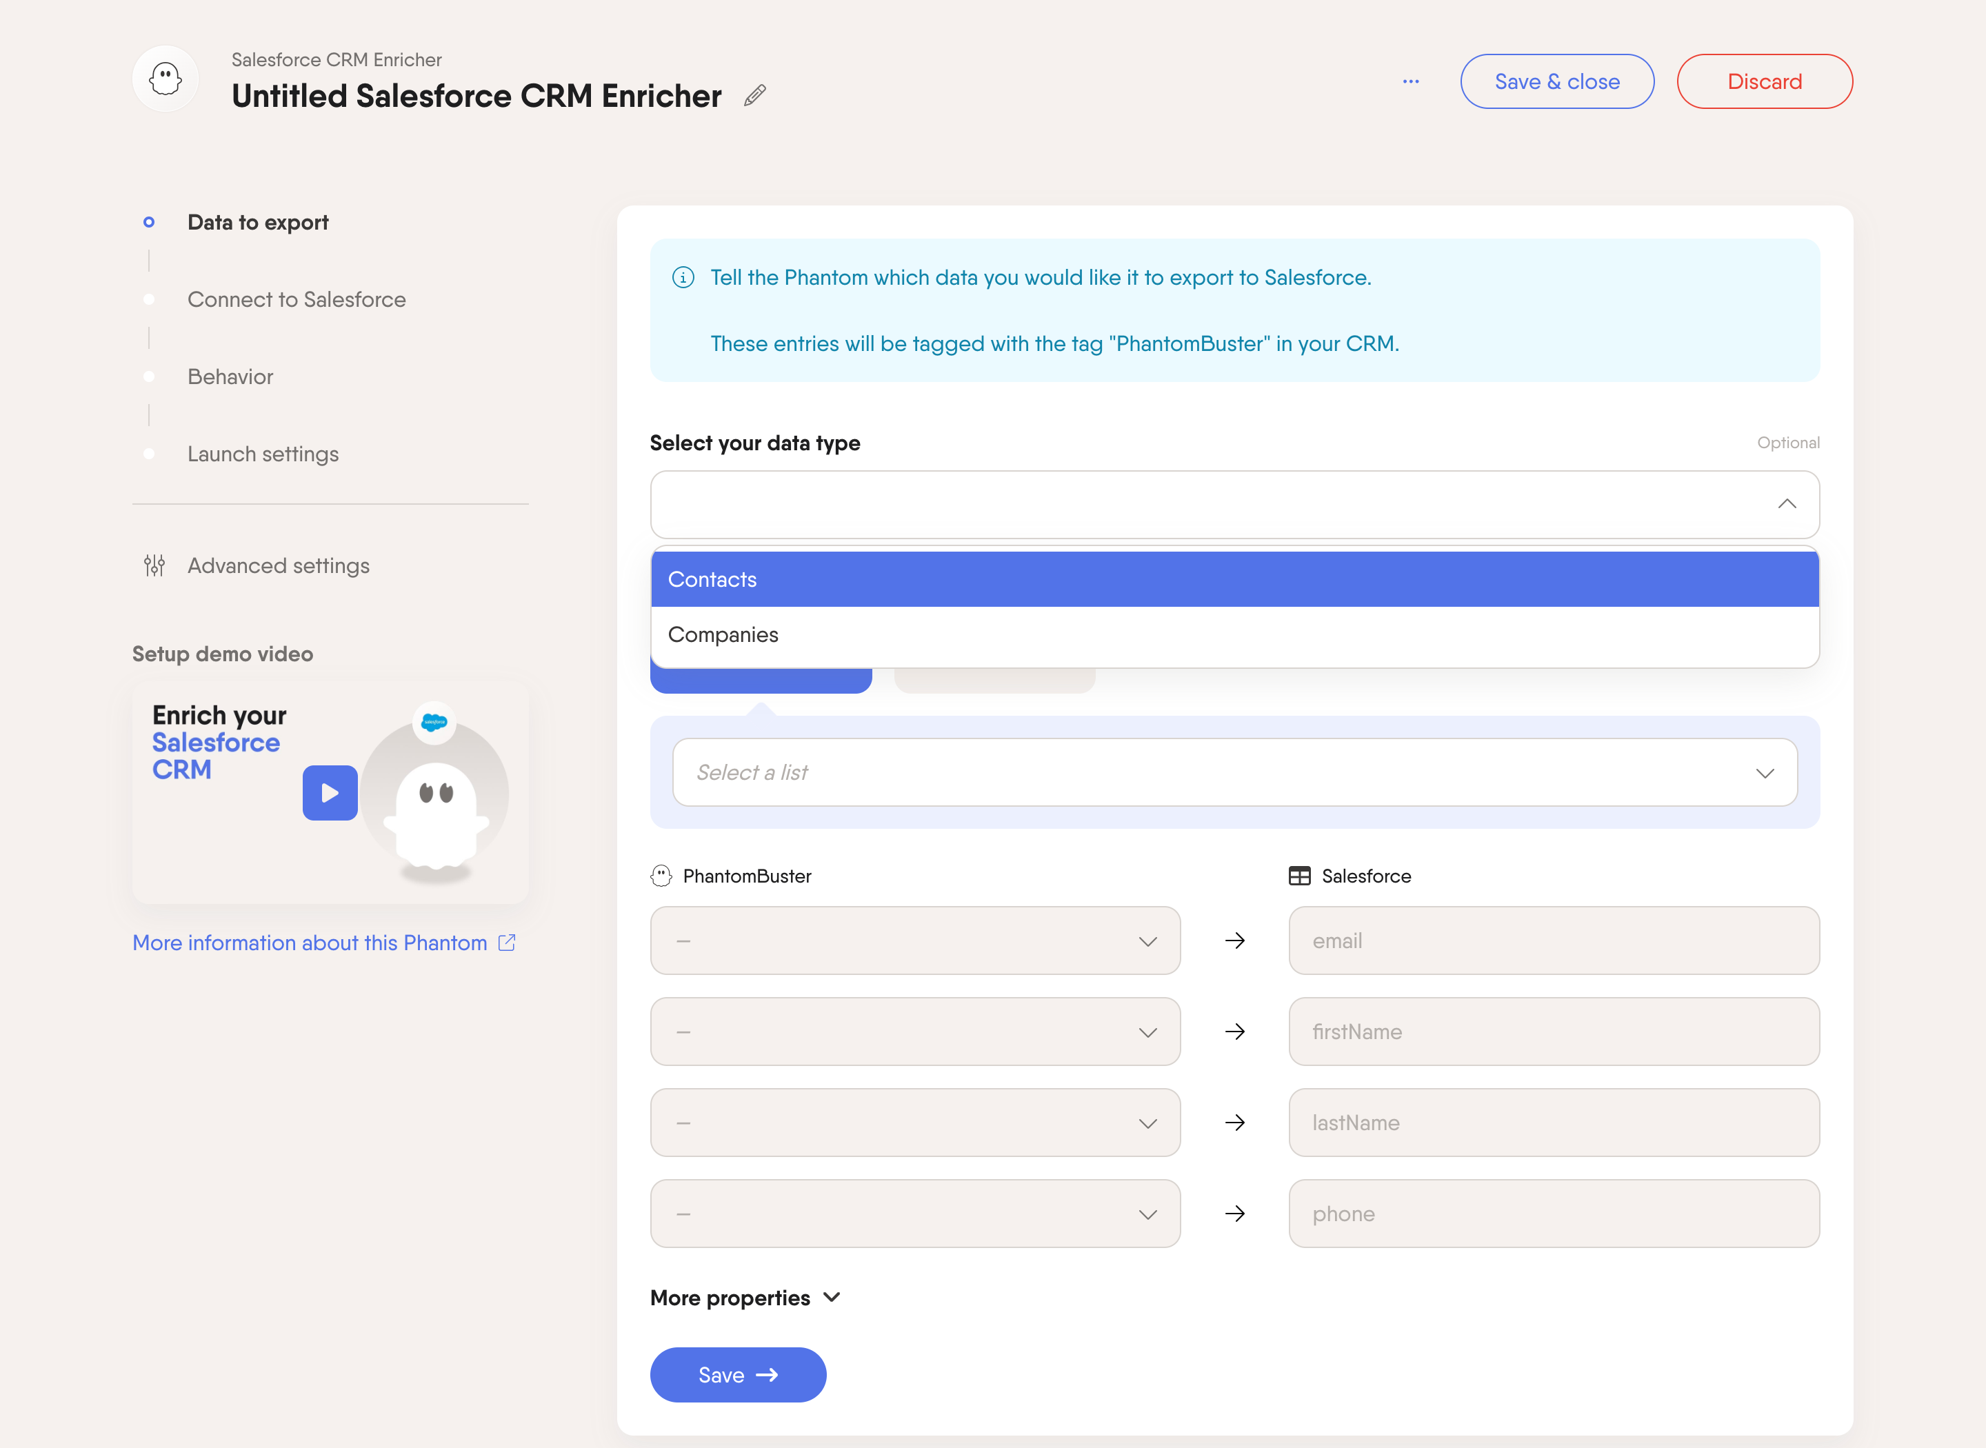Click the Salesforce firstName field

(1554, 1032)
